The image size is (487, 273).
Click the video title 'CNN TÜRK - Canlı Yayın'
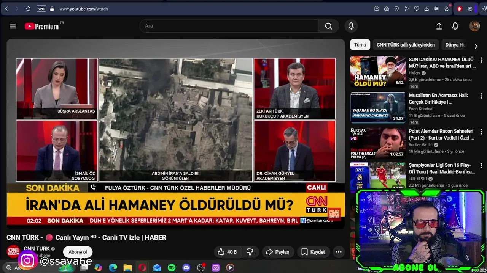point(86,238)
